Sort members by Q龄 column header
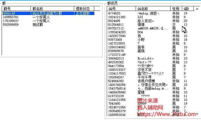 point(187,9)
